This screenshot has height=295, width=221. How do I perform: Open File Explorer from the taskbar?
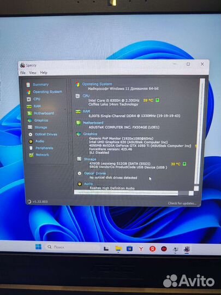(x=118, y=249)
